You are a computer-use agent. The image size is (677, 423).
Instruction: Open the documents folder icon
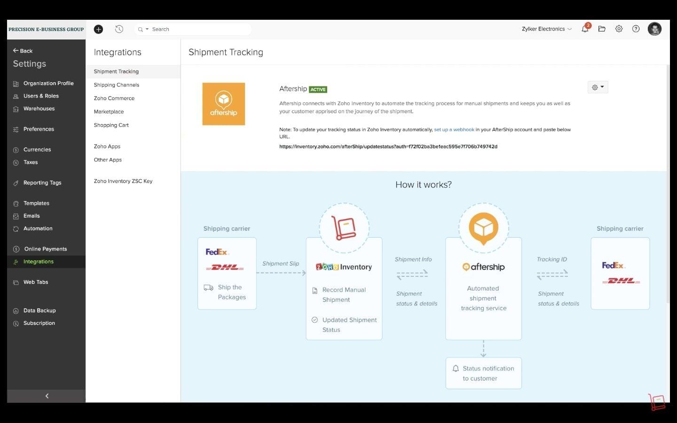[x=602, y=29]
